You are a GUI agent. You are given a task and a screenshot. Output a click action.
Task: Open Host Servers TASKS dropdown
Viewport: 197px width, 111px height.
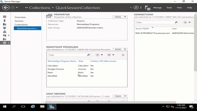click(120, 96)
